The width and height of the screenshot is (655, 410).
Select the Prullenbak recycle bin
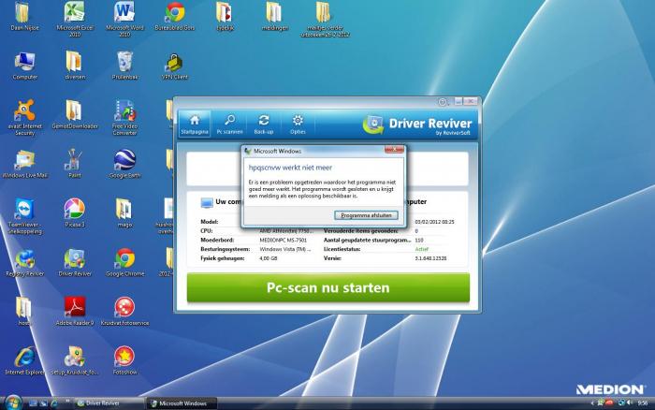point(124,66)
